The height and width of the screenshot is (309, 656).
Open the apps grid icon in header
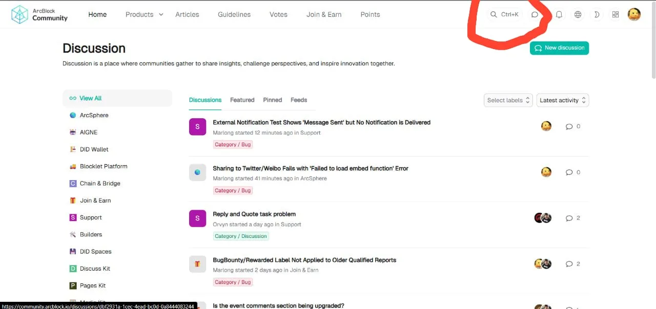pyautogui.click(x=616, y=14)
